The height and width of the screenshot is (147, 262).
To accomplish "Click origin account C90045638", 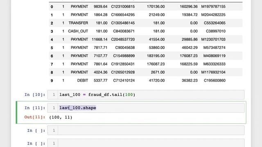I will [x=125, y=47].
